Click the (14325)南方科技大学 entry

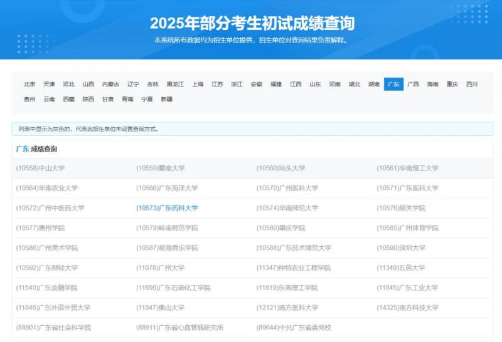407,308
